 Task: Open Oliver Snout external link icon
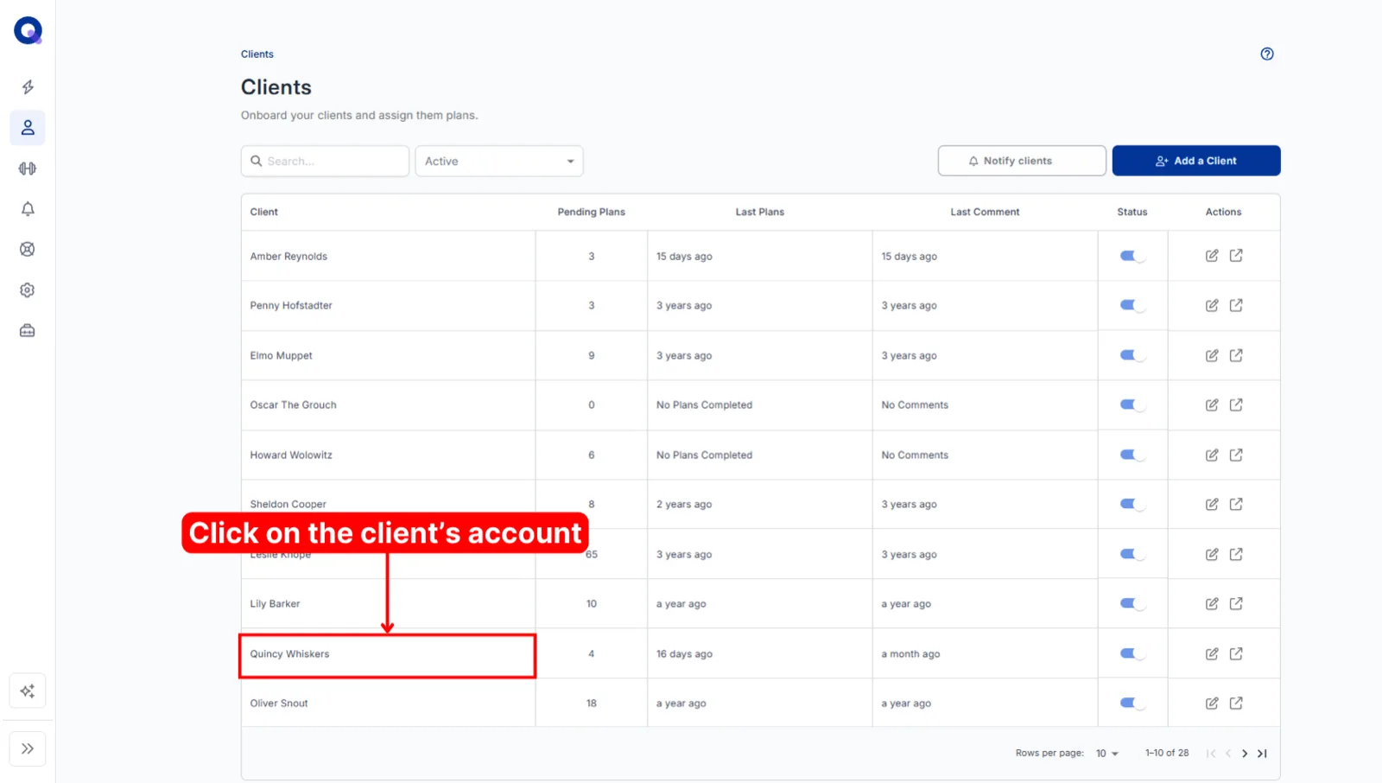coord(1236,703)
